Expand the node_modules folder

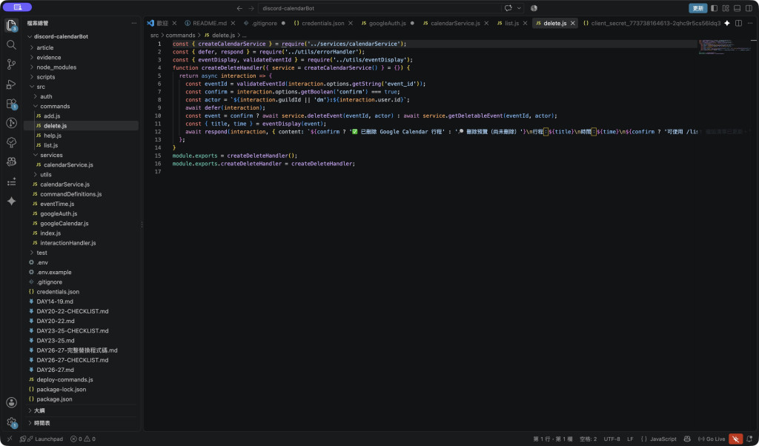56,67
